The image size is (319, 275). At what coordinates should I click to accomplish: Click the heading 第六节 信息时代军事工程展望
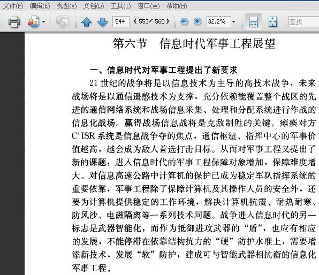coord(194,43)
